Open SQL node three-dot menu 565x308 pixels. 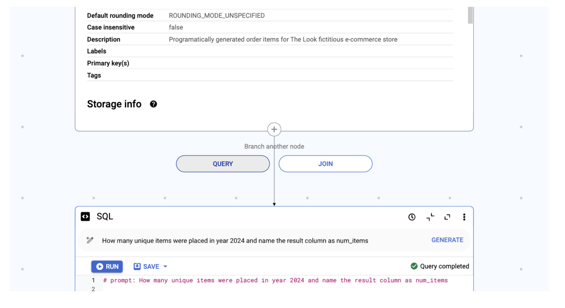[x=464, y=217]
